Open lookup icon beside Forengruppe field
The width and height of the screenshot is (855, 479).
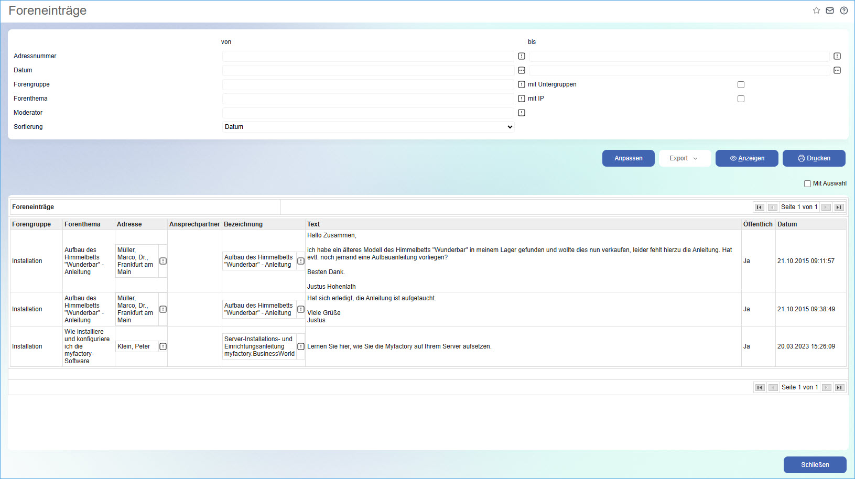[x=522, y=84]
